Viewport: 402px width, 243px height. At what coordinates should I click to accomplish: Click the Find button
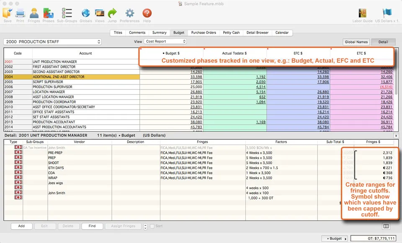92,226
